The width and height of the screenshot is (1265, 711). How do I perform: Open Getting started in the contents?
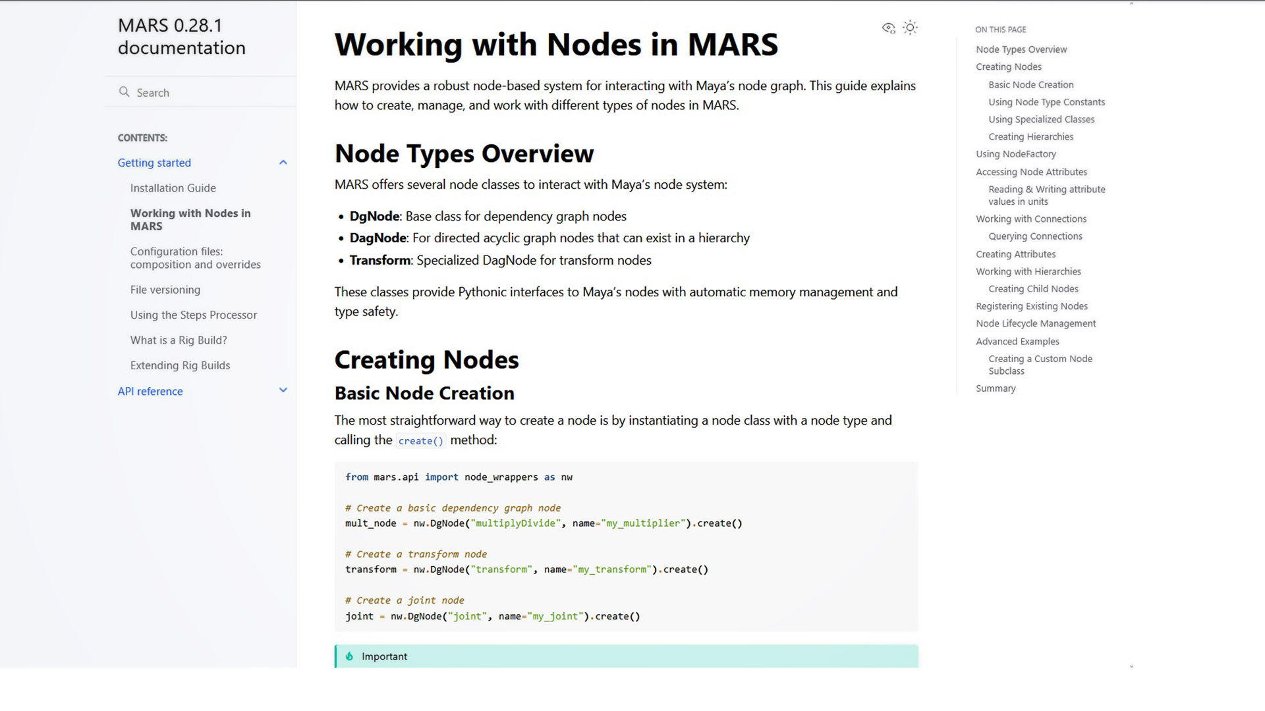pyautogui.click(x=154, y=163)
